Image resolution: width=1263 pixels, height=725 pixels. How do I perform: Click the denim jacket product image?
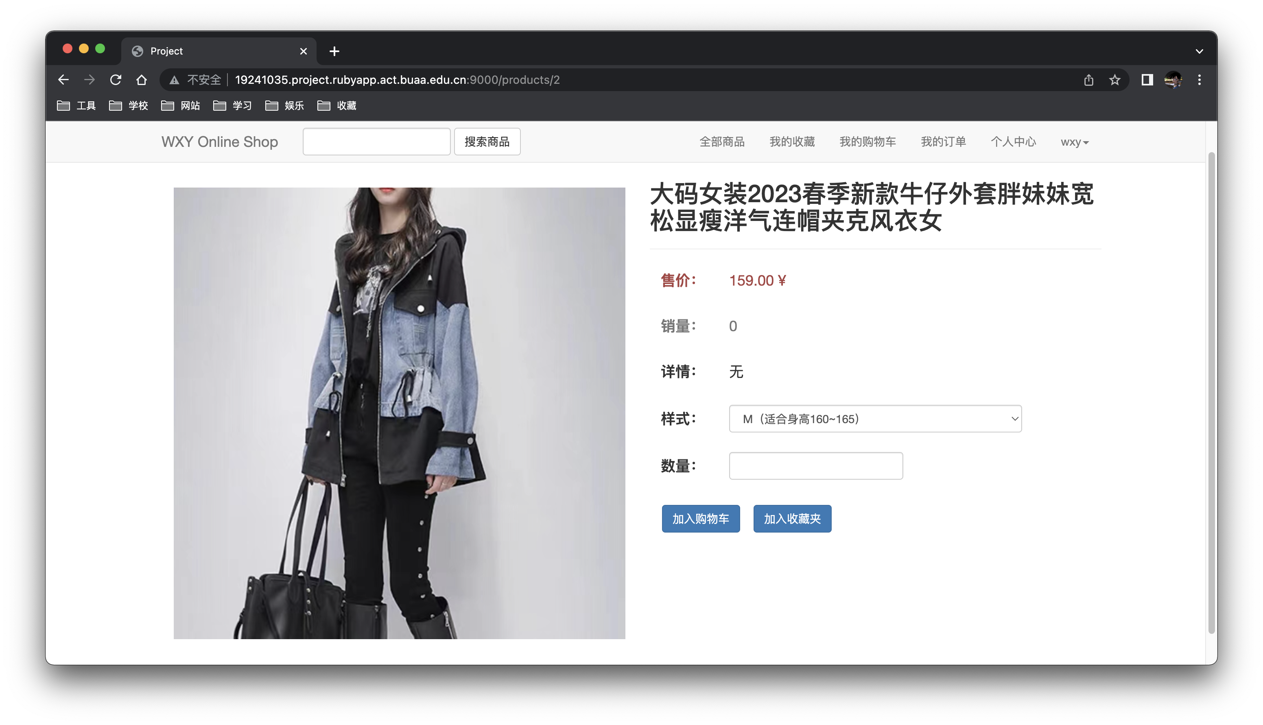click(x=399, y=413)
